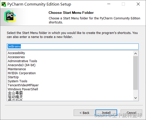Viewport: 146px width, 120px height.
Task: Click the folder list scroll down arrow
Action: (136, 98)
